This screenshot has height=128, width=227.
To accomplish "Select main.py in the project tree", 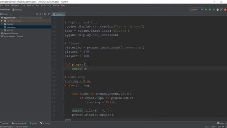I will click(x=10, y=24).
